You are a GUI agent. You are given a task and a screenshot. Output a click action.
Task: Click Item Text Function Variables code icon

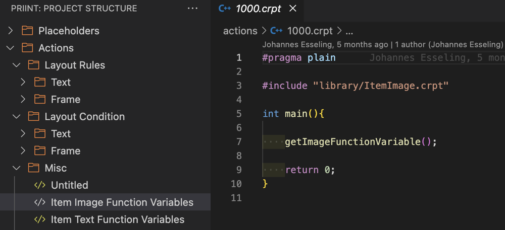(39, 219)
